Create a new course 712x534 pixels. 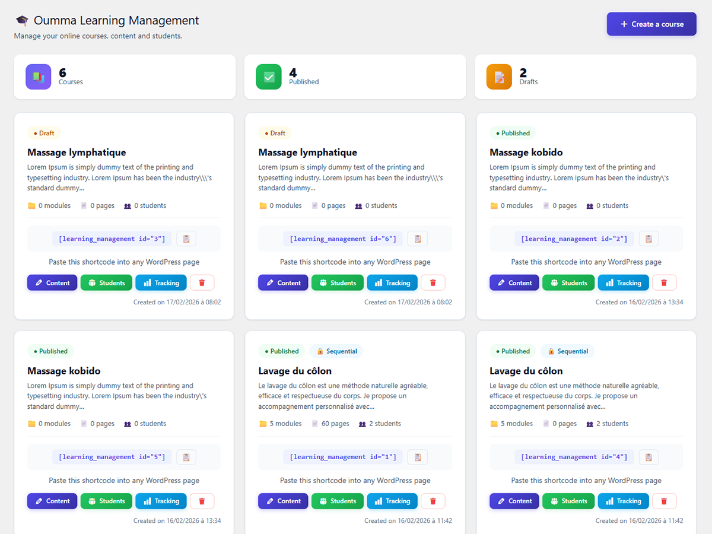[651, 24]
